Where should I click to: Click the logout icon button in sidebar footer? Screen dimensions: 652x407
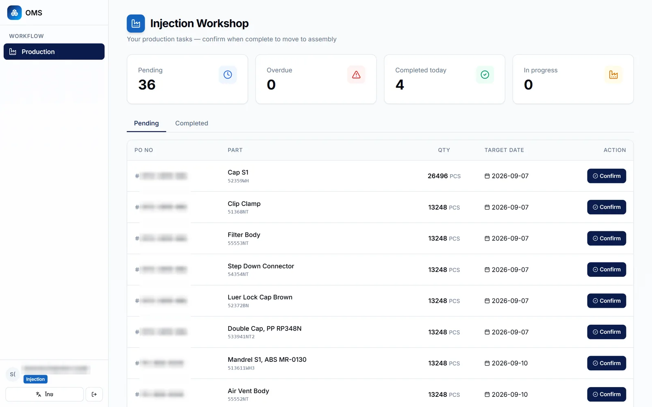[x=94, y=394]
